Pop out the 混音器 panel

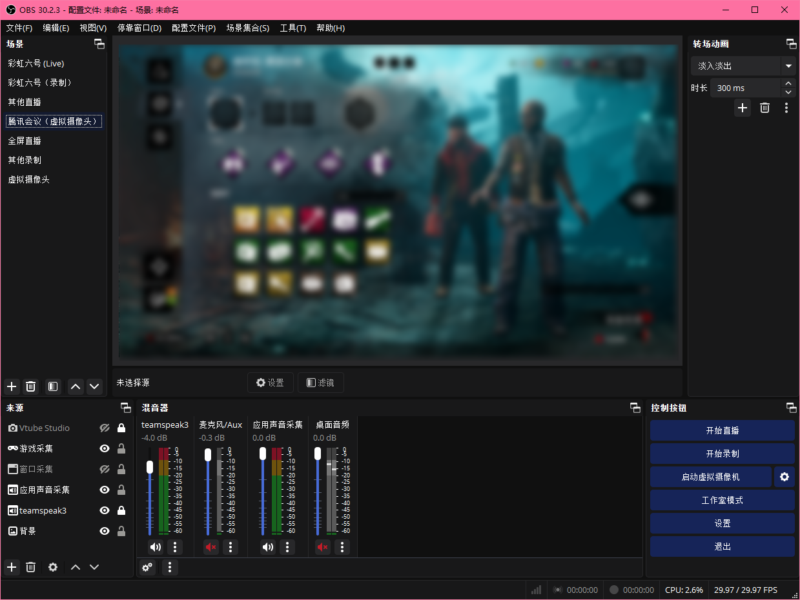635,407
